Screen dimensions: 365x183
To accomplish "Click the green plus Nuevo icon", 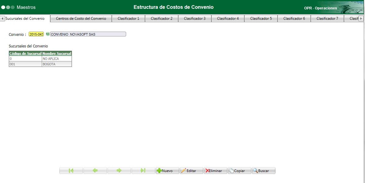I will 159,171.
